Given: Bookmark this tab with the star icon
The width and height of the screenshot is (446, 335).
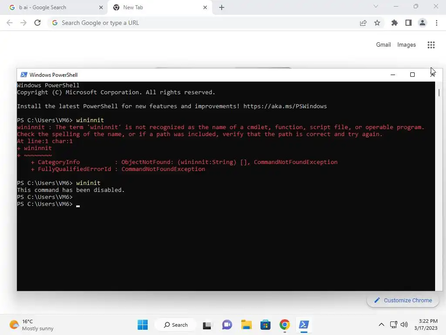Looking at the screenshot, I should (377, 23).
